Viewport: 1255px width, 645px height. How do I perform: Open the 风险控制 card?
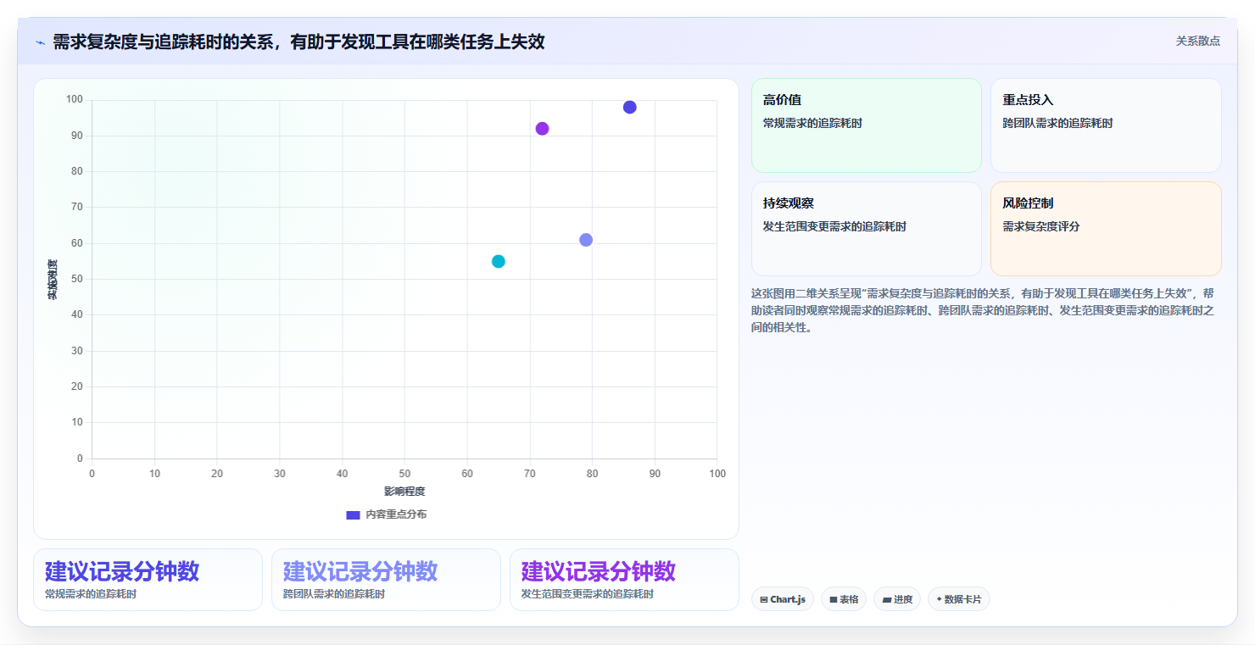pyautogui.click(x=1106, y=229)
